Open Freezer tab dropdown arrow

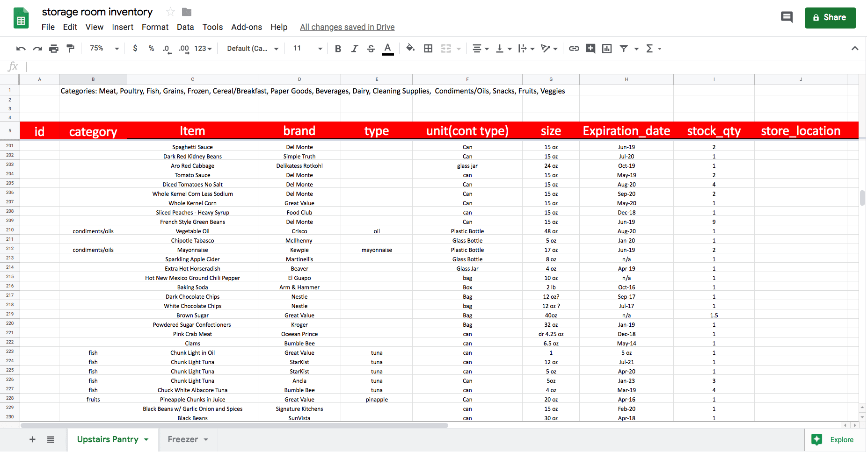206,439
